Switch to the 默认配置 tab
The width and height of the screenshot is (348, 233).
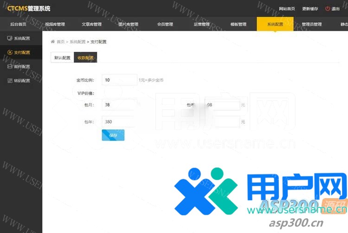(62, 58)
